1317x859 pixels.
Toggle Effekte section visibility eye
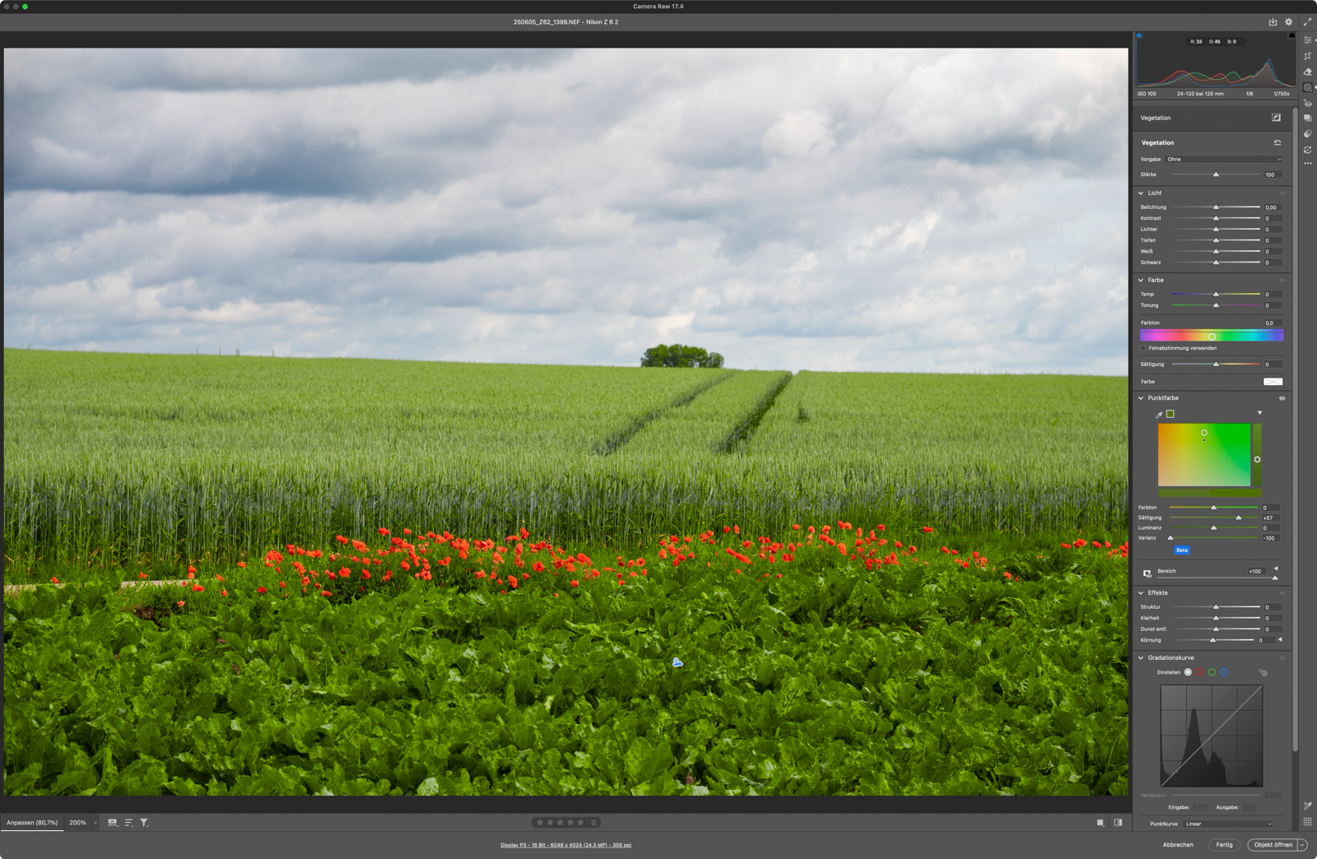point(1282,593)
